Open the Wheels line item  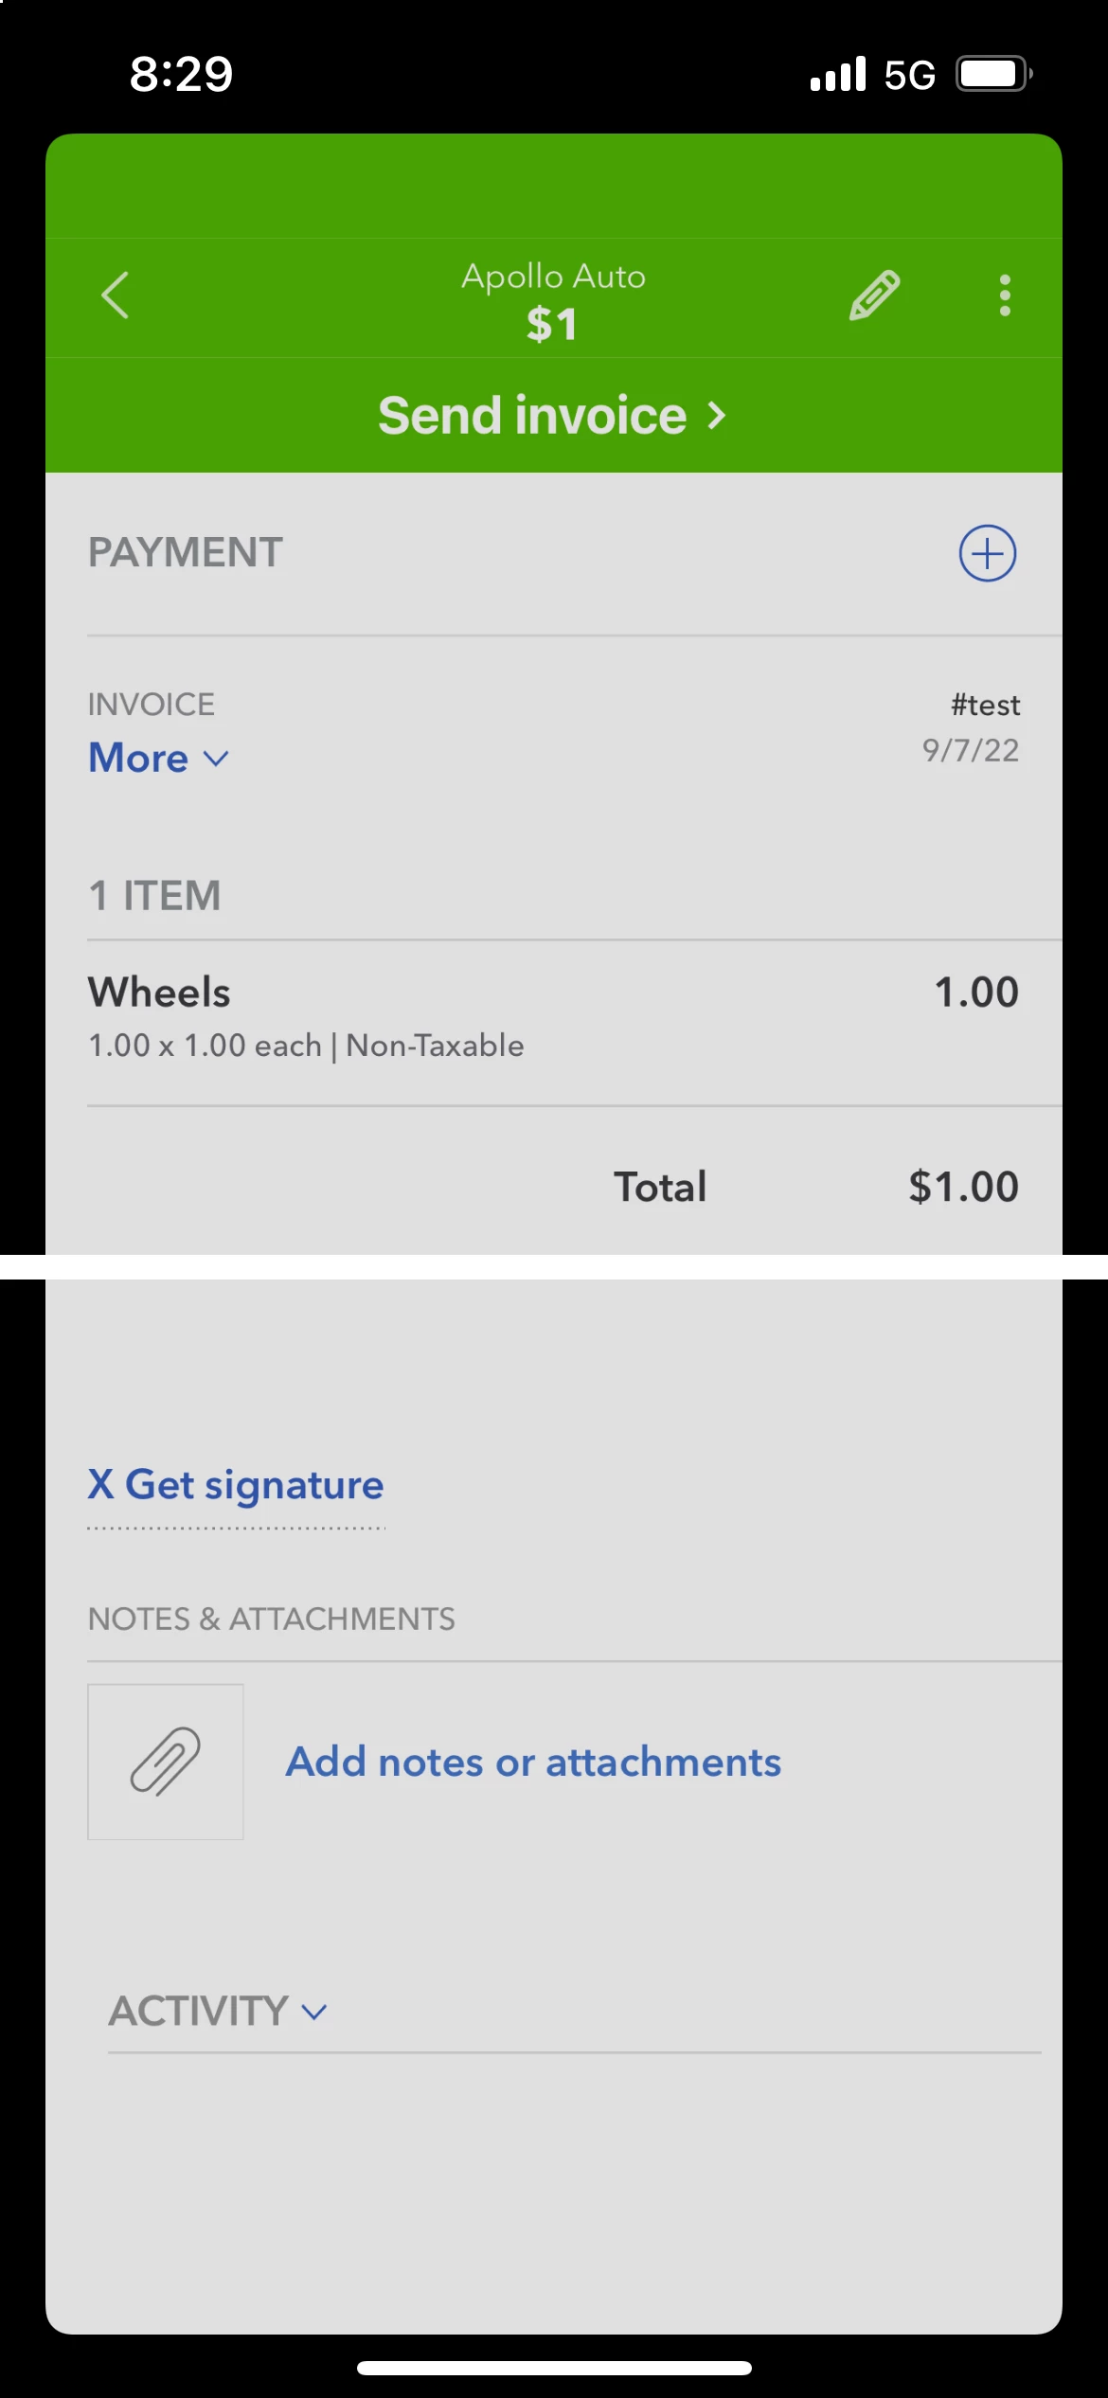[x=554, y=1018]
